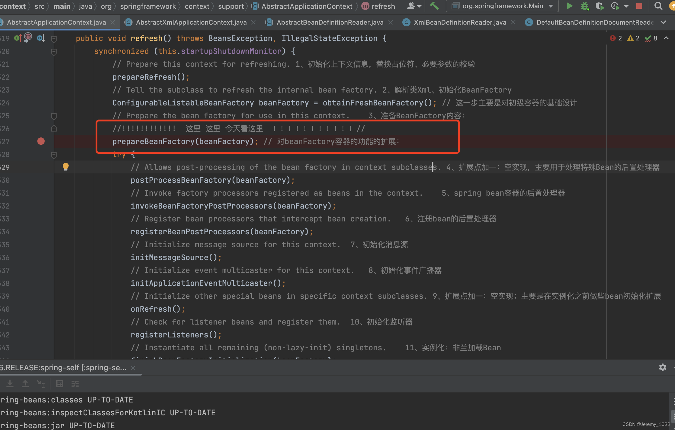This screenshot has width=675, height=430.
Task: Click the green Run button
Action: pos(569,6)
